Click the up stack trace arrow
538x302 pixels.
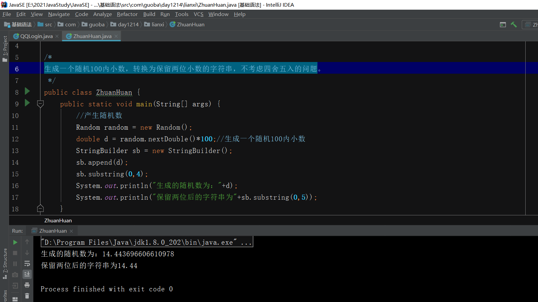[x=27, y=242]
